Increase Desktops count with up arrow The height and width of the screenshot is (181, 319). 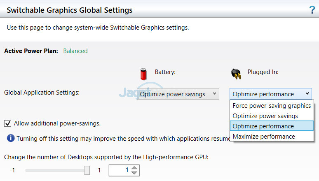134,167
